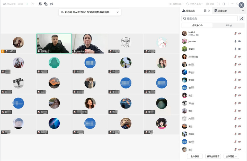
Task: Open the share meeting link icon
Action: click(x=32, y=4)
